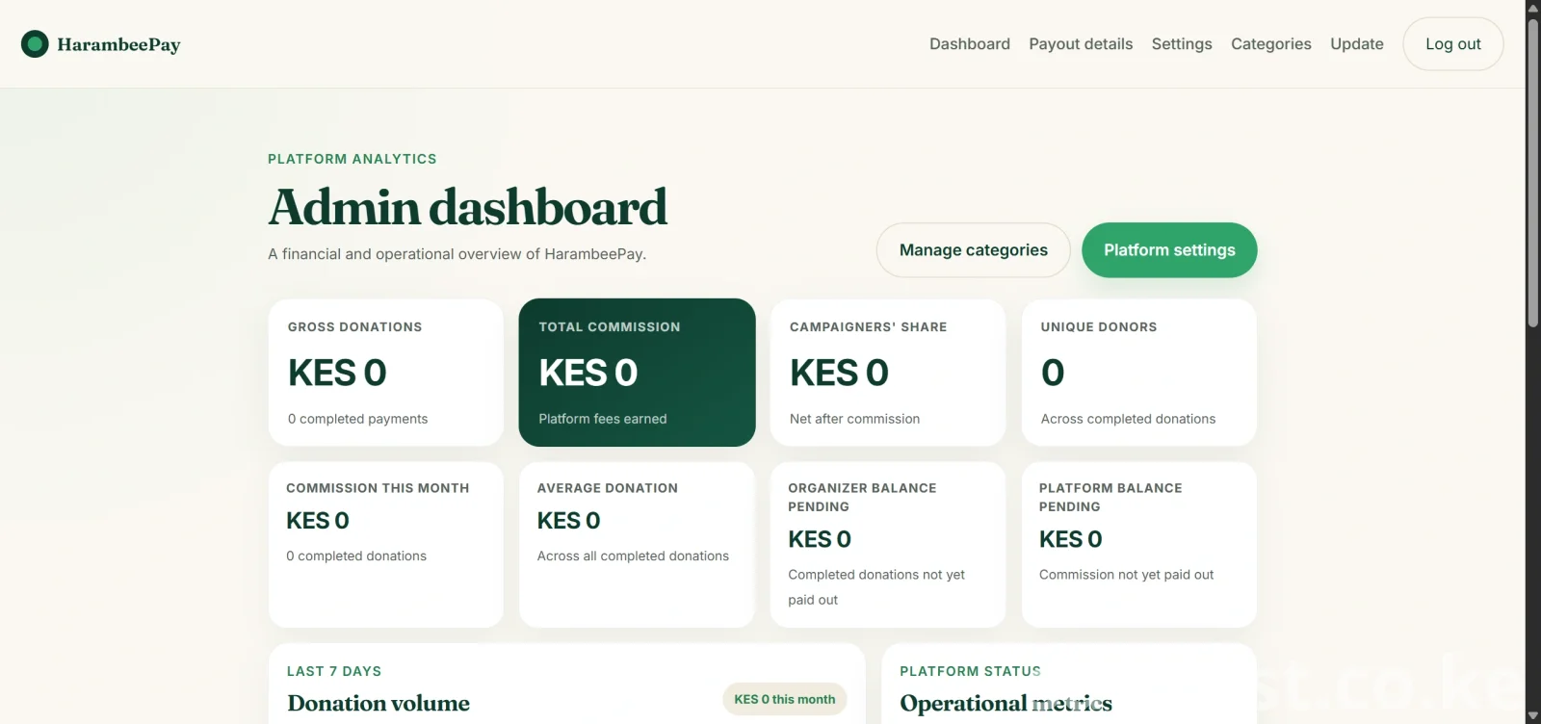Click the page vertical scrollbar thumb
This screenshot has width=1541, height=724.
(x=1533, y=169)
